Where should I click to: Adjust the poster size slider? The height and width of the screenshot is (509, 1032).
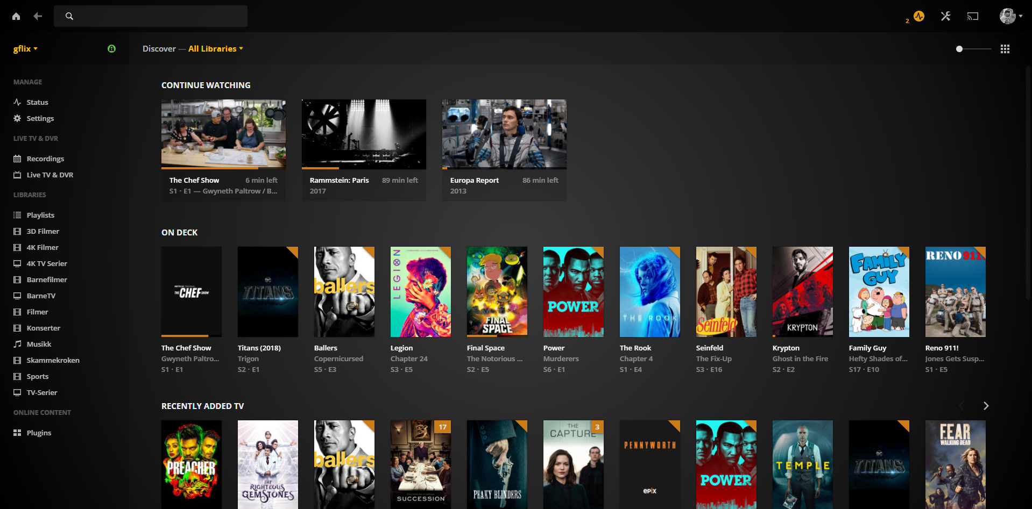[x=959, y=49]
